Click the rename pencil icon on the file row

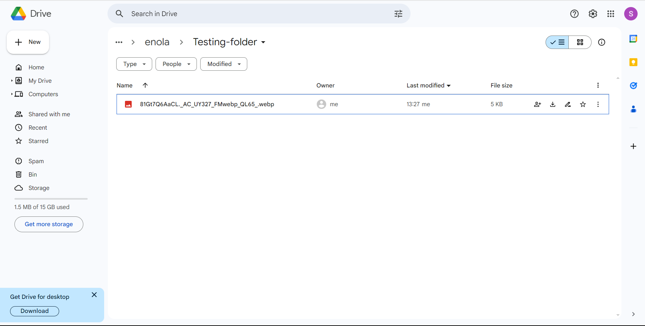(568, 104)
